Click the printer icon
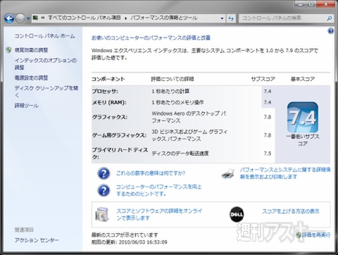This screenshot has height=255, width=338. 228,174
